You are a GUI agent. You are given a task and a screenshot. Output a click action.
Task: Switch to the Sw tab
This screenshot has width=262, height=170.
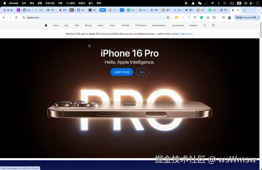point(201,10)
